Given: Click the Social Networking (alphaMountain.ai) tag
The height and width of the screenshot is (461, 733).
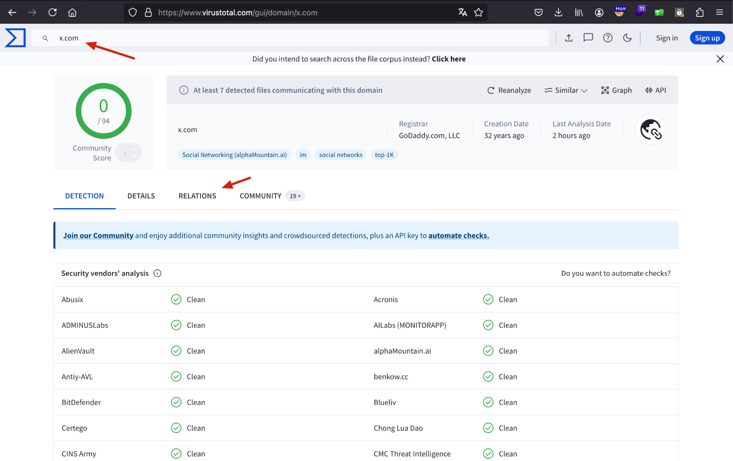Looking at the screenshot, I should point(234,155).
